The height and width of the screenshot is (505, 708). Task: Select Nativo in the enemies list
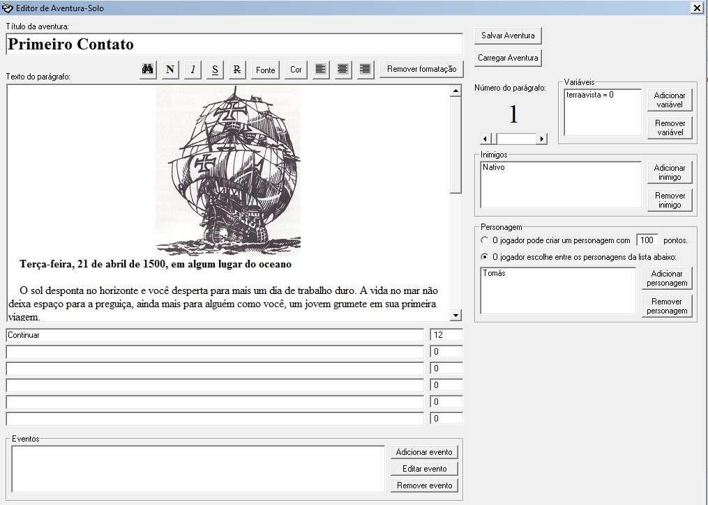494,167
